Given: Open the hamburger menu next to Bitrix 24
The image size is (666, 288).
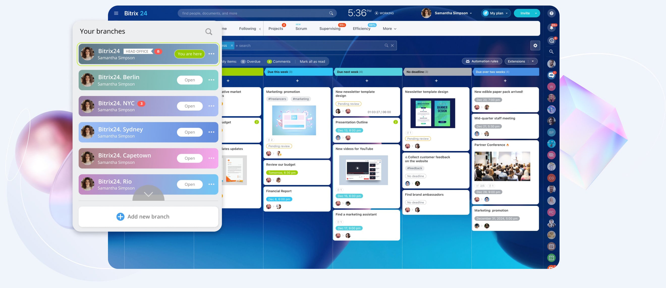Looking at the screenshot, I should tap(116, 13).
